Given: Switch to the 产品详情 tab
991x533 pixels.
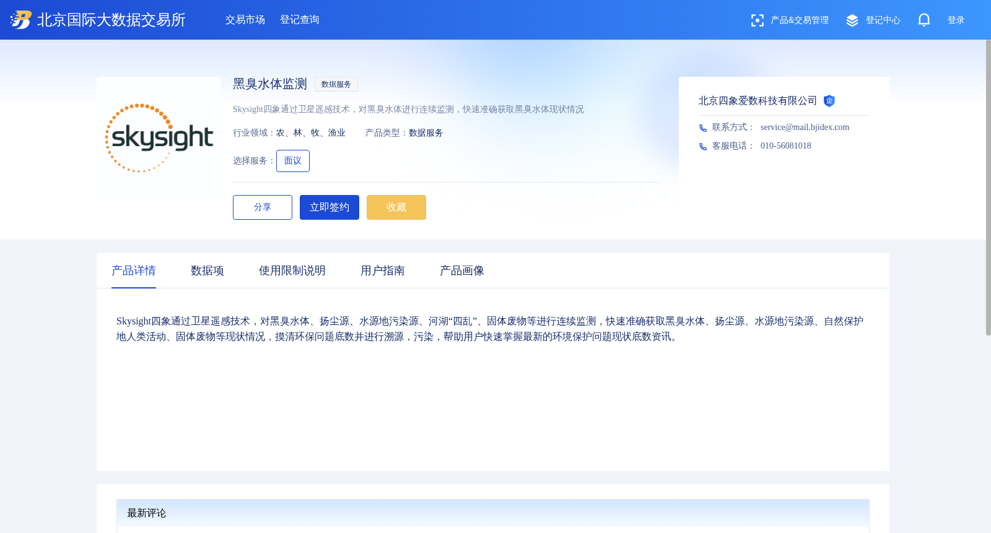Looking at the screenshot, I should (134, 271).
